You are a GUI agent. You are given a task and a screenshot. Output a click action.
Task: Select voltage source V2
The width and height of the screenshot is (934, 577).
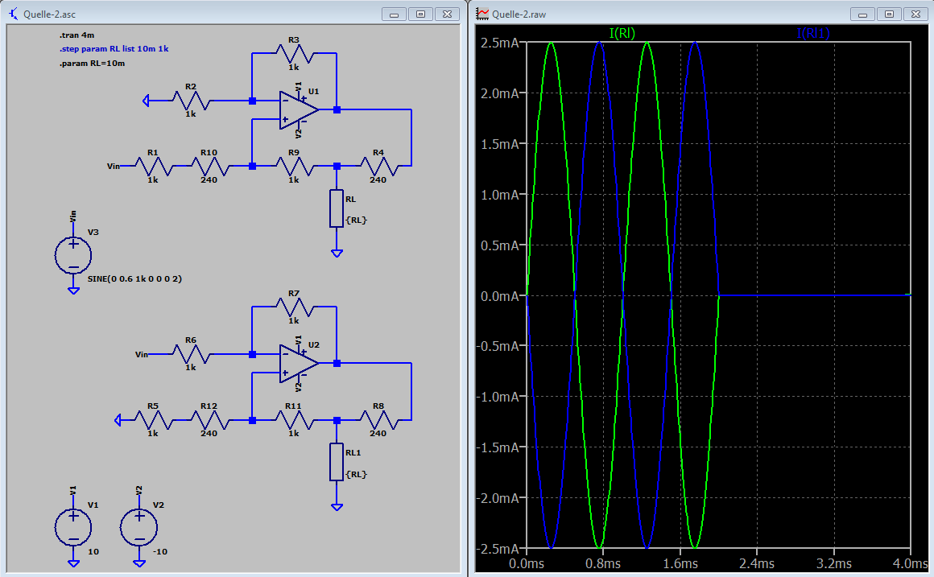pos(138,528)
